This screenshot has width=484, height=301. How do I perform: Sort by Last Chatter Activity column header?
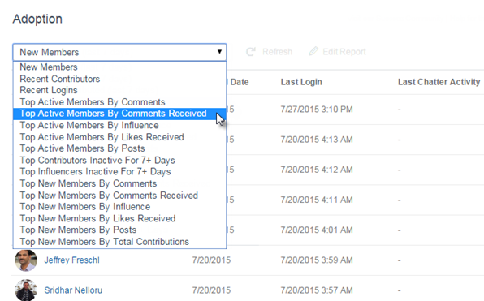439,82
